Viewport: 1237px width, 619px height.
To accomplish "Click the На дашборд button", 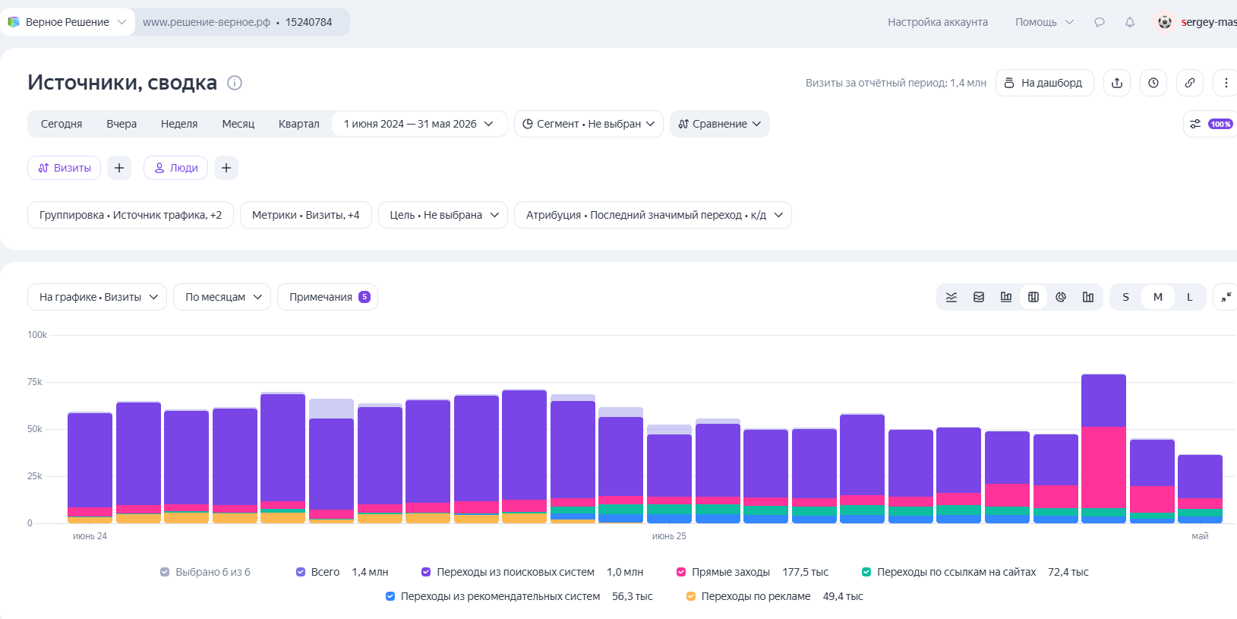I will [1044, 83].
